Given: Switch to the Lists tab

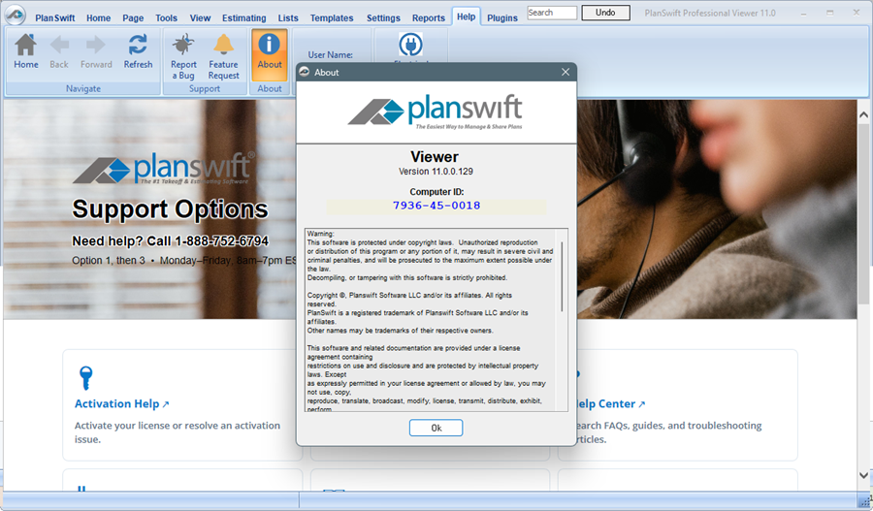Looking at the screenshot, I should click(288, 17).
